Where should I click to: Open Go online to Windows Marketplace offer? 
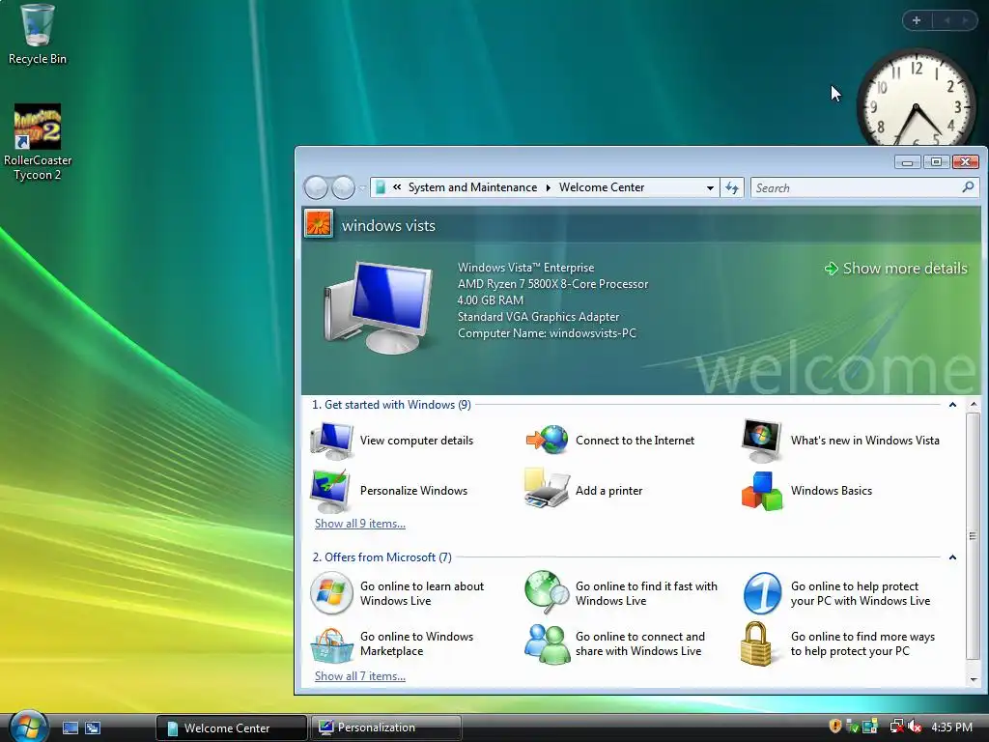(x=392, y=643)
